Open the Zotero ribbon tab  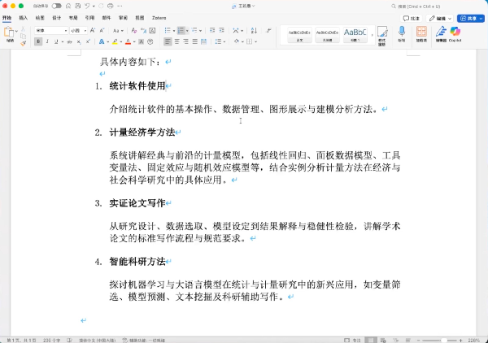[x=159, y=17]
